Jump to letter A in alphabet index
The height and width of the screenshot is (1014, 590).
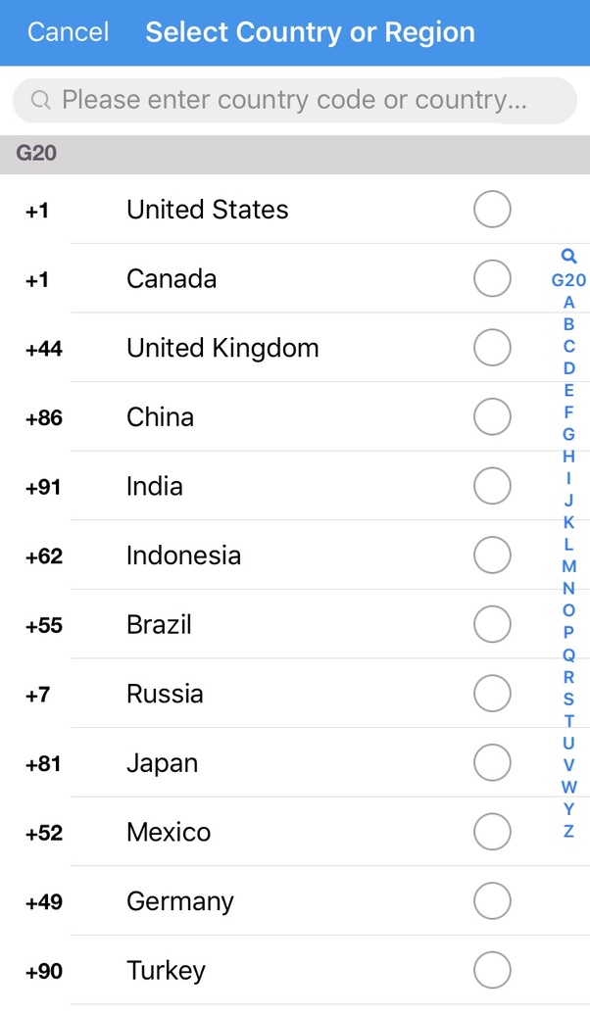[568, 303]
